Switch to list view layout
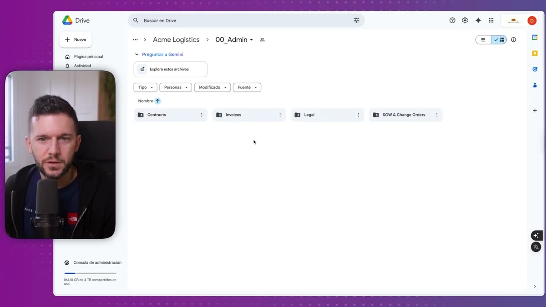The image size is (546, 307). [483, 40]
